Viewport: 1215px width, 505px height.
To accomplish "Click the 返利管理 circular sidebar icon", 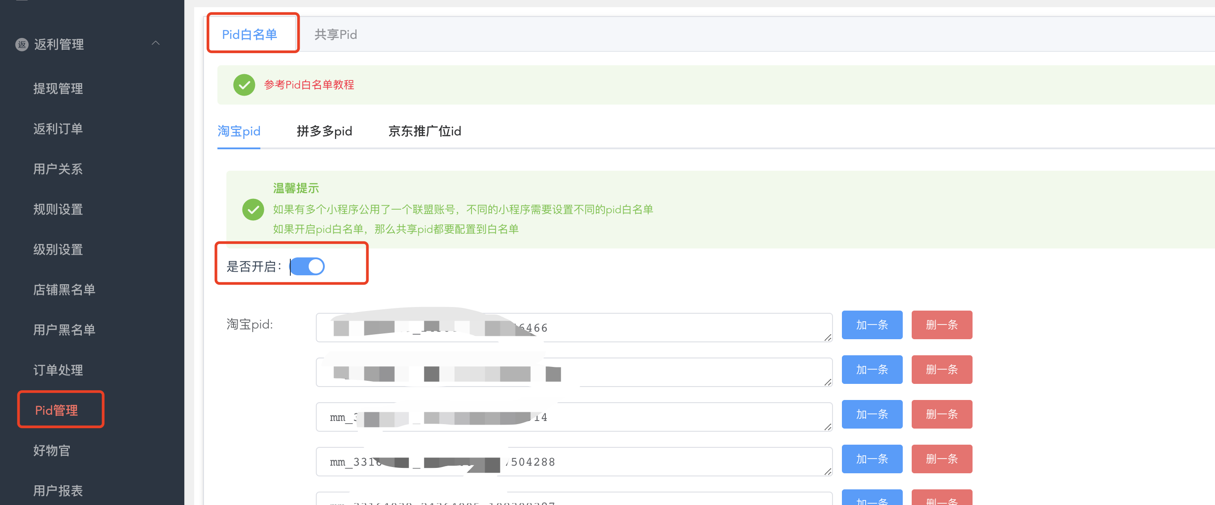I will [21, 44].
